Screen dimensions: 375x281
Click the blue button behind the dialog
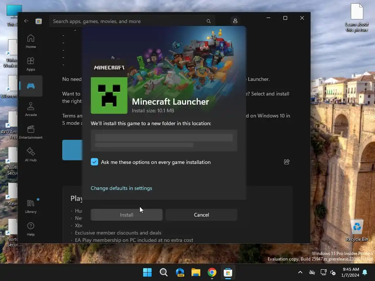tap(72, 150)
